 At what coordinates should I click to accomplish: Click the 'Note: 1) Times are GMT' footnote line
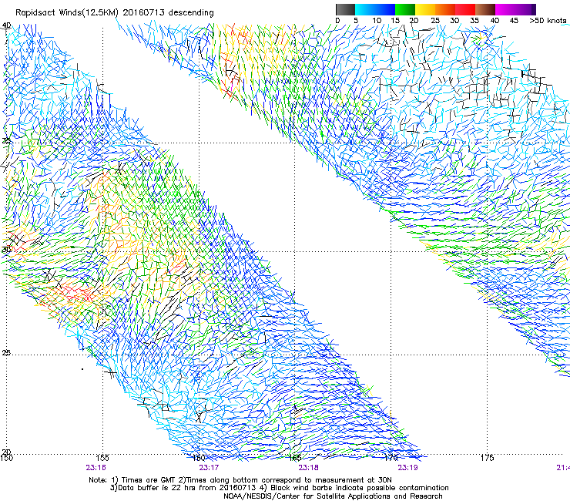240,480
